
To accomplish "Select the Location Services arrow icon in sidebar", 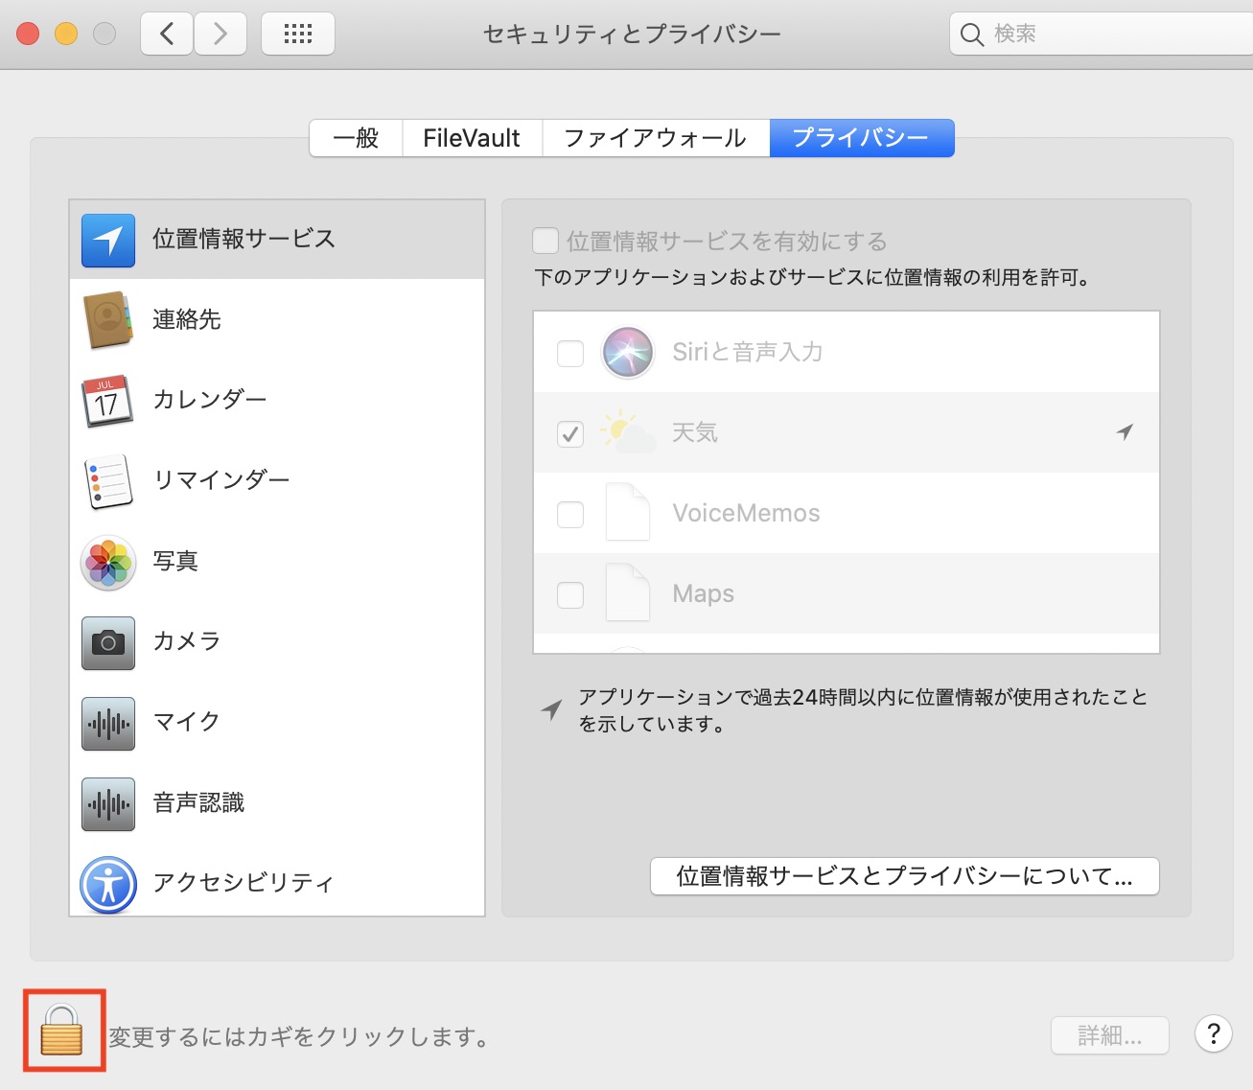I will 108,240.
